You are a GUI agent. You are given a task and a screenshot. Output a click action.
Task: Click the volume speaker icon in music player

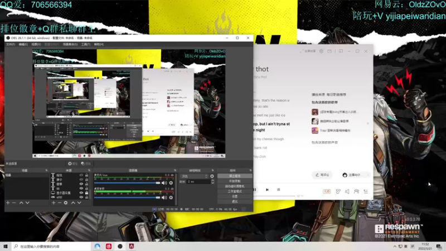pyautogui.click(x=347, y=191)
